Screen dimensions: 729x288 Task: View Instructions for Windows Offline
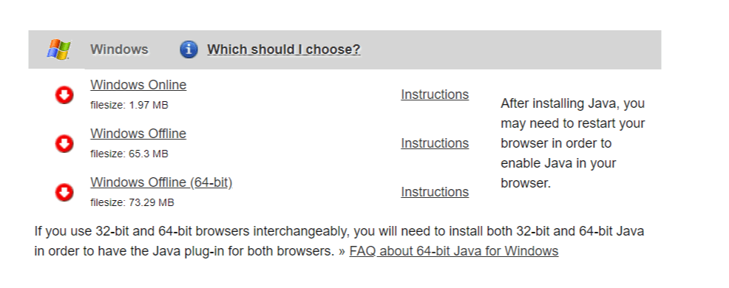435,143
